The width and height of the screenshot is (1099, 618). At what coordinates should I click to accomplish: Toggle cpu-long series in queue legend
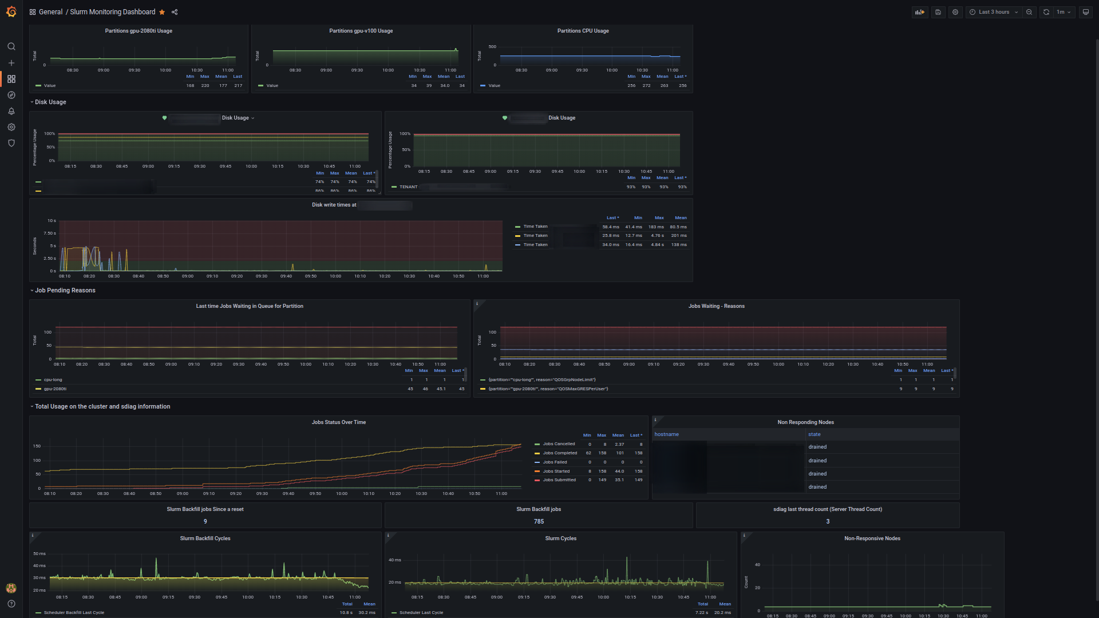point(53,380)
